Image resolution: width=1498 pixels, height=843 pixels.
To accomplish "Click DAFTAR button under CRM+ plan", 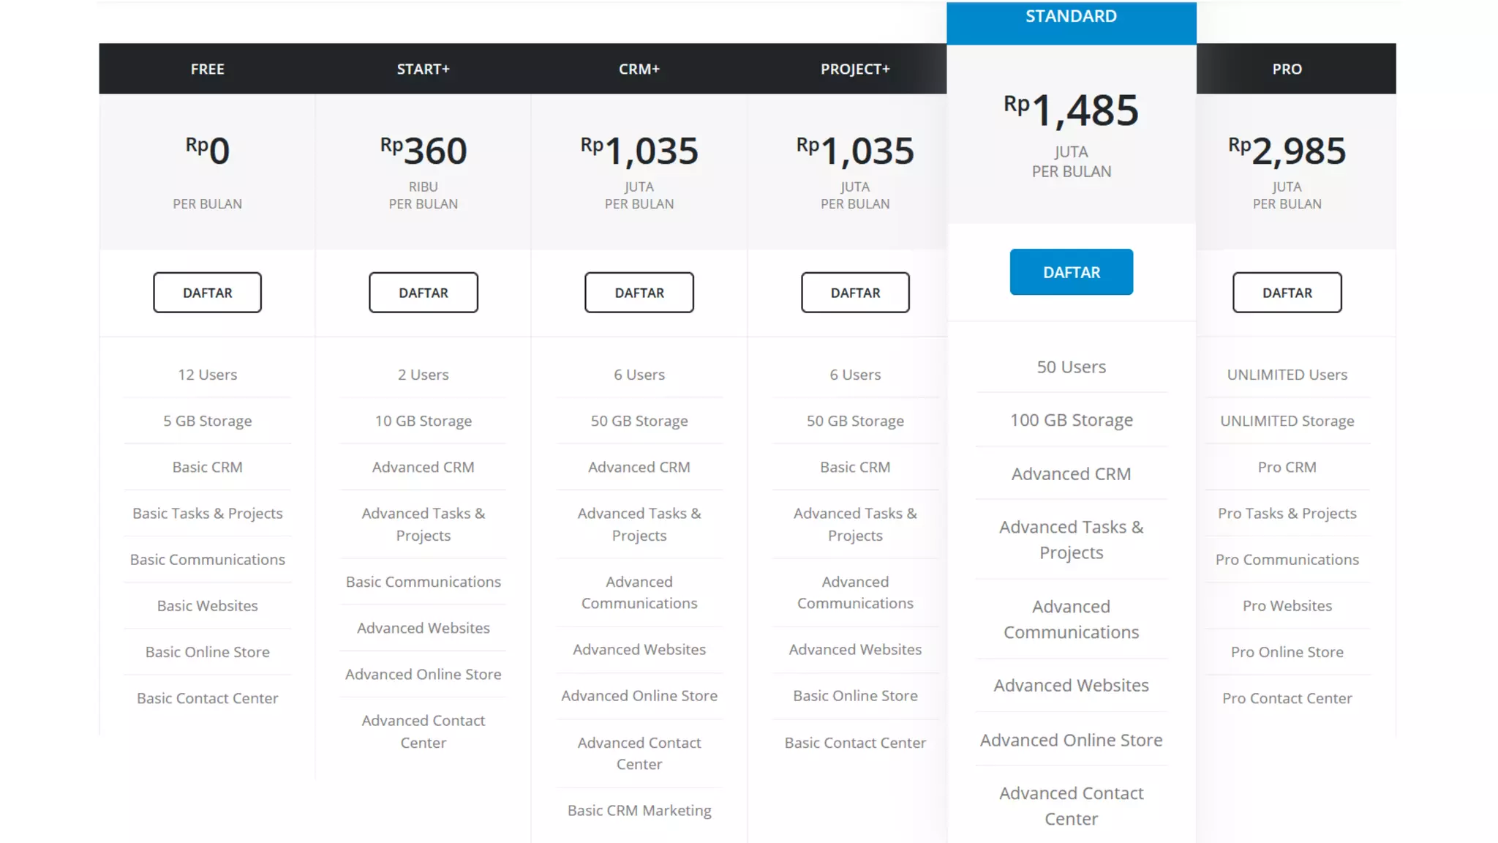I will coord(639,293).
